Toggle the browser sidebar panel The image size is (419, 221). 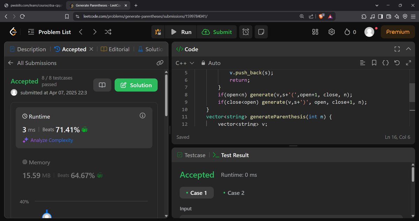click(x=380, y=16)
